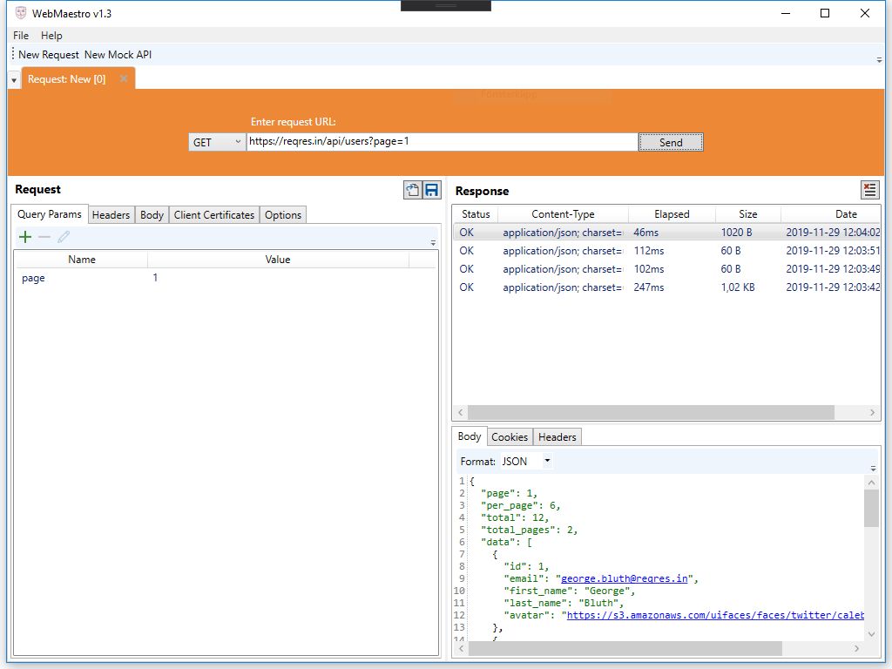892x669 pixels.
Task: Switch to the Cookies tab in the Response panel
Action: 509,436
